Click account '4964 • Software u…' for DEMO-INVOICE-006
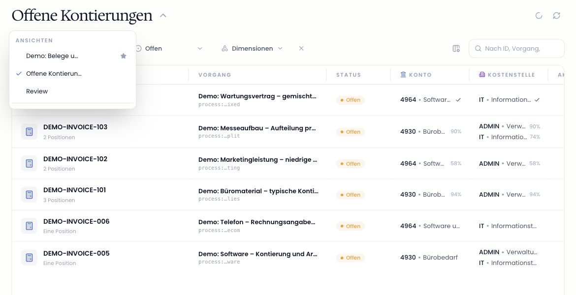The image size is (576, 295). (x=430, y=226)
